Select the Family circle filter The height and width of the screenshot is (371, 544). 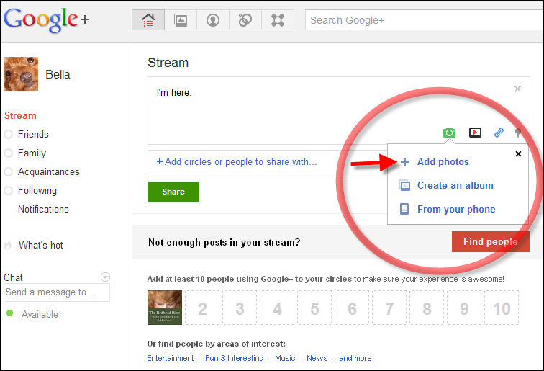click(x=32, y=153)
